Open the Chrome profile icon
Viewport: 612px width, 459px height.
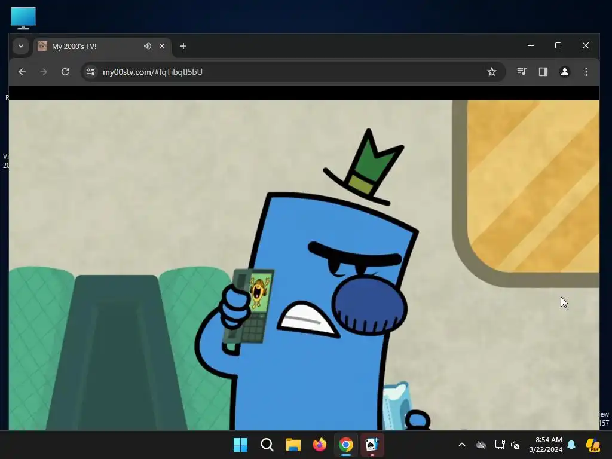click(565, 72)
